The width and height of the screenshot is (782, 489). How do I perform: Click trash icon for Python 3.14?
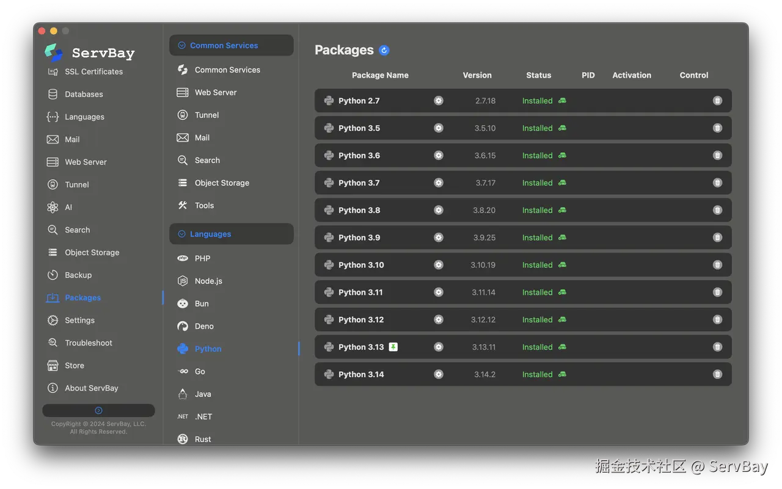pos(717,374)
